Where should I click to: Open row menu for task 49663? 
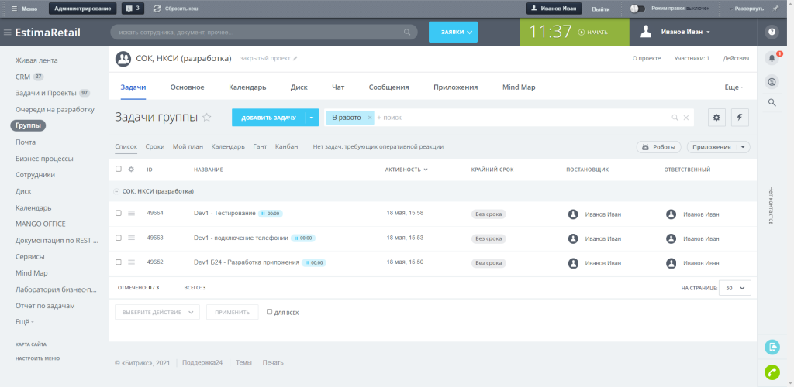131,238
